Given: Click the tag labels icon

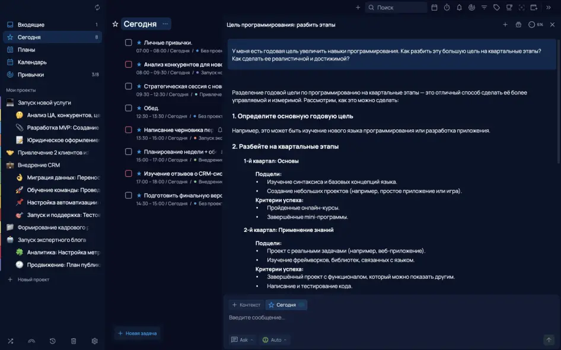Looking at the screenshot, I should (x=496, y=8).
